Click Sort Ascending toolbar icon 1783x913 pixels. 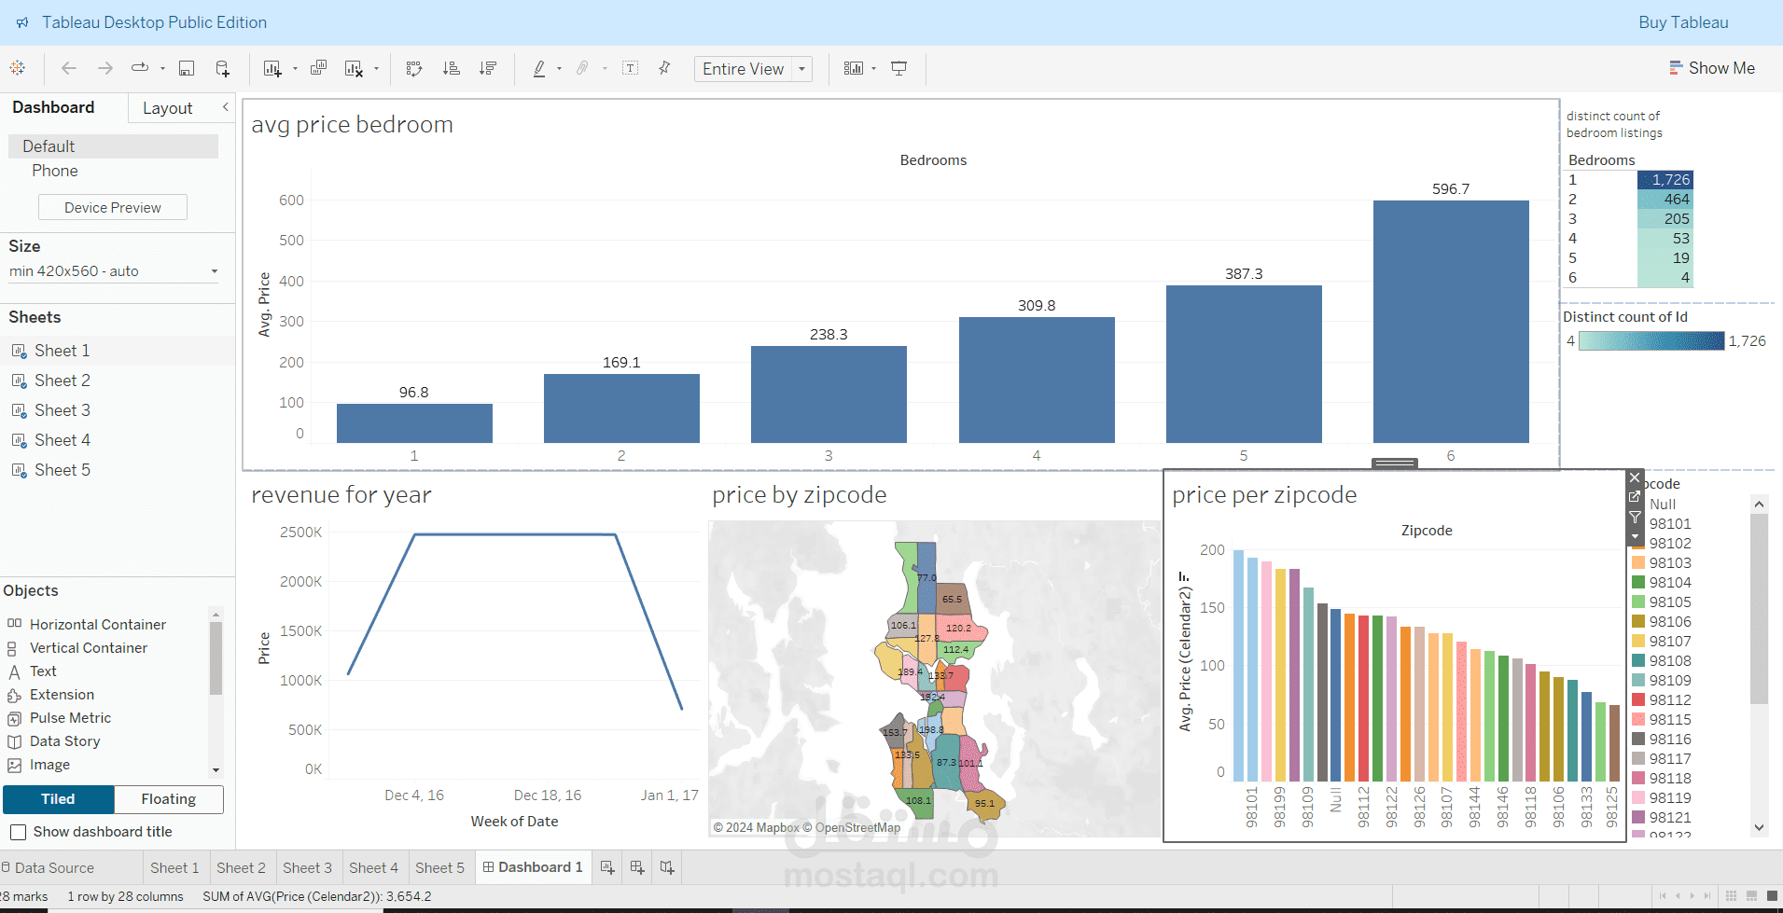click(x=452, y=68)
